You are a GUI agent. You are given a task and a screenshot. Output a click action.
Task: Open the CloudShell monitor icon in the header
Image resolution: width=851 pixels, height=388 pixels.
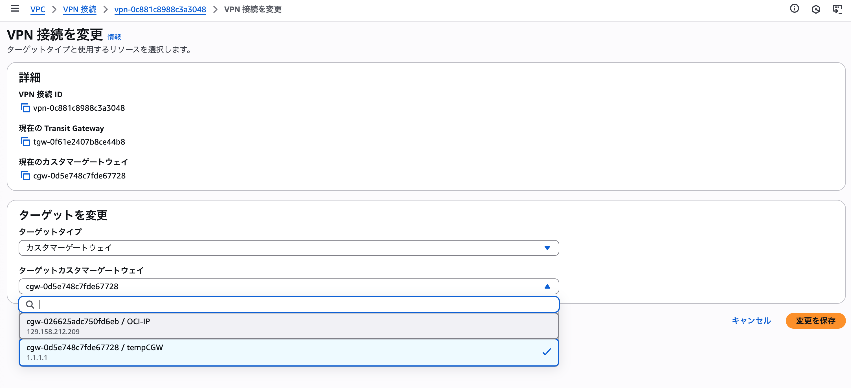(x=837, y=9)
